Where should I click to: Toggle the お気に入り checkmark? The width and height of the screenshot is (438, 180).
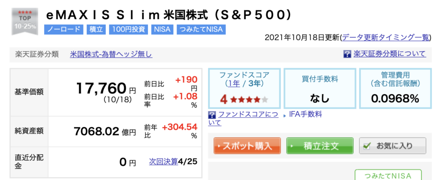point(367,146)
